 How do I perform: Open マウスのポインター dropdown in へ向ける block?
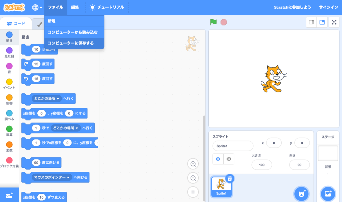point(52,177)
